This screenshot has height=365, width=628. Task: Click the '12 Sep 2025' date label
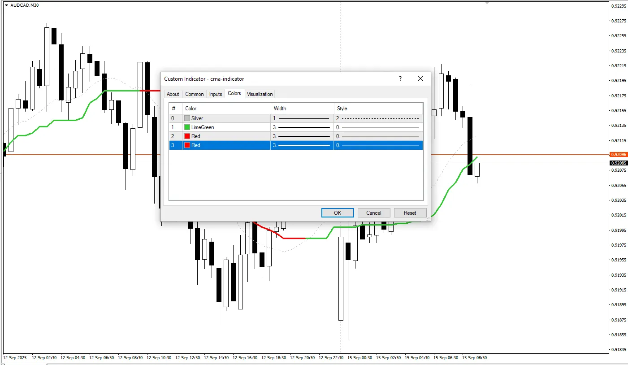click(x=15, y=358)
